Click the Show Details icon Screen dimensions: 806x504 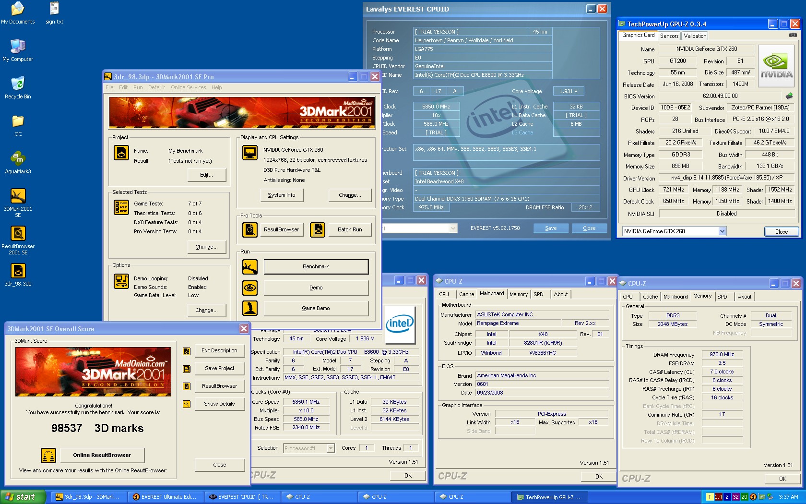click(187, 404)
